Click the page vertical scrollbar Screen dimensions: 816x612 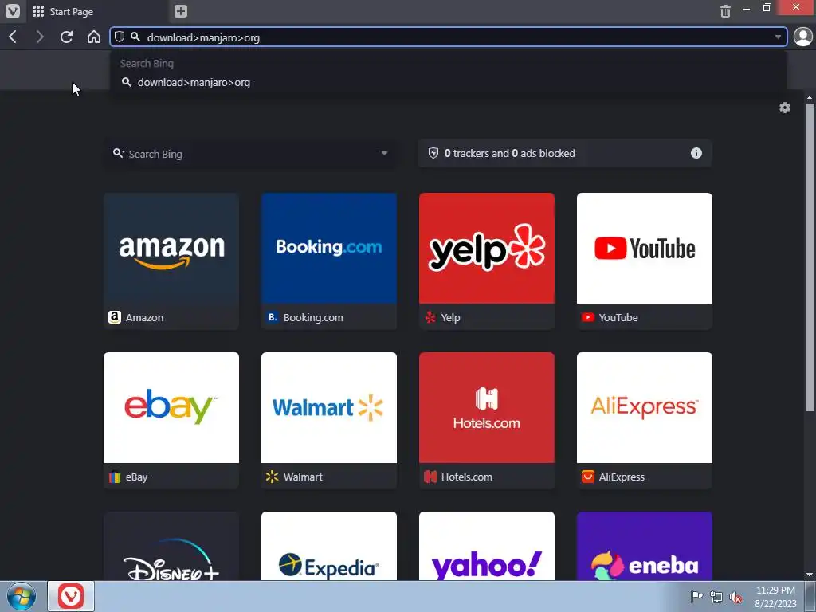coord(810,256)
